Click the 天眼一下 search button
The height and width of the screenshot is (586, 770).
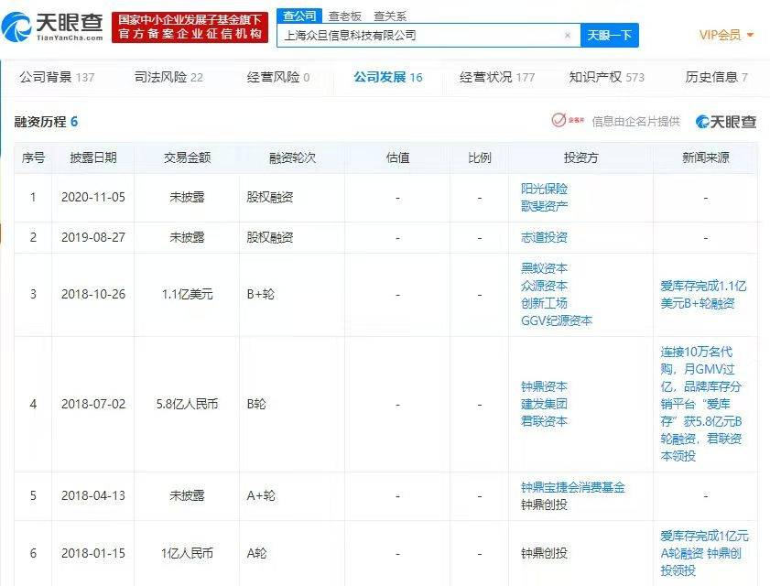pyautogui.click(x=610, y=36)
